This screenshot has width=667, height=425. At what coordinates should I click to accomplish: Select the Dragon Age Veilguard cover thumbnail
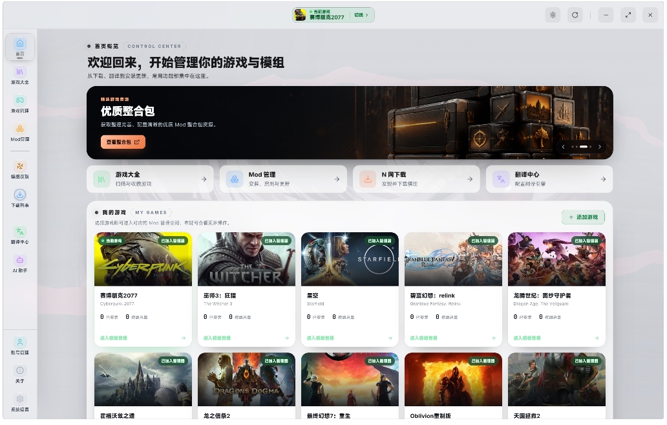pos(556,259)
